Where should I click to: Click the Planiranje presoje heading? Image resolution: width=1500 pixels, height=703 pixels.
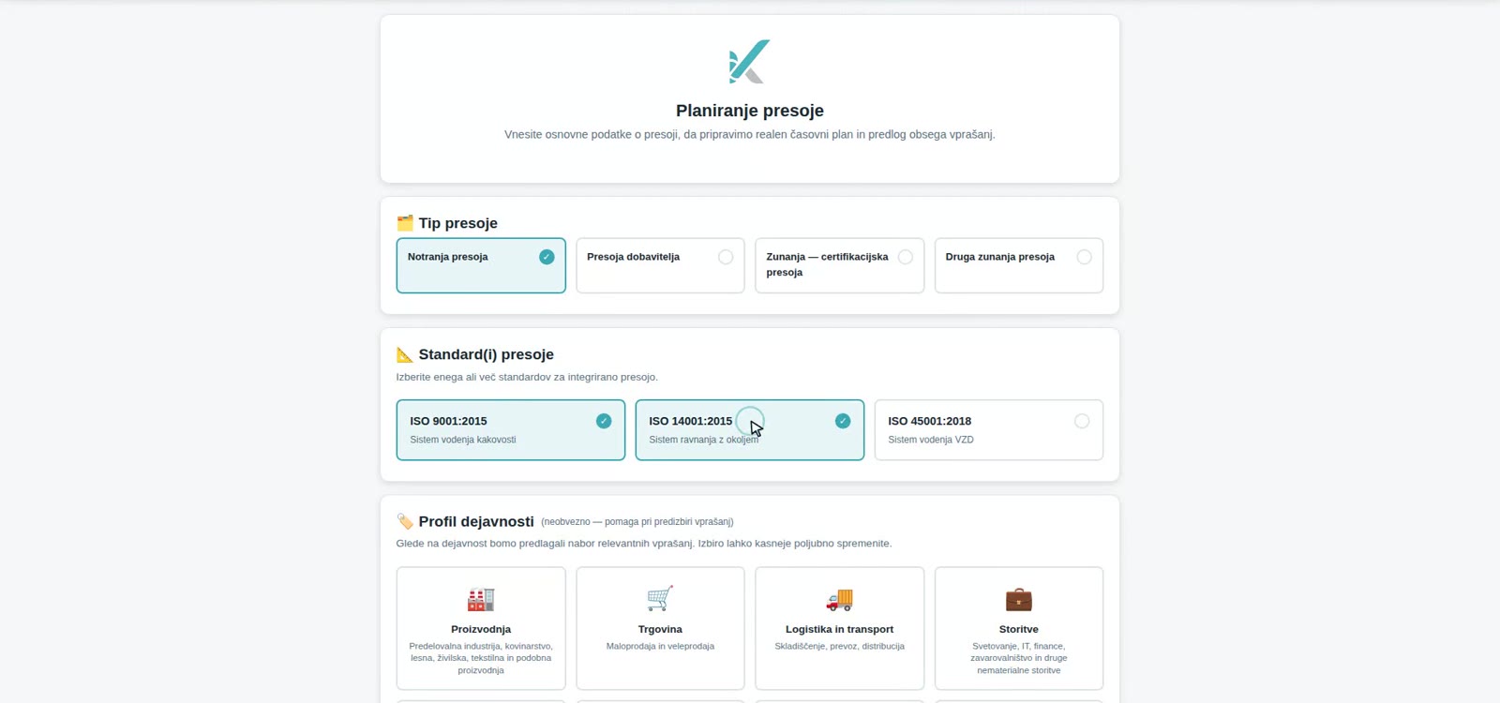pyautogui.click(x=750, y=111)
